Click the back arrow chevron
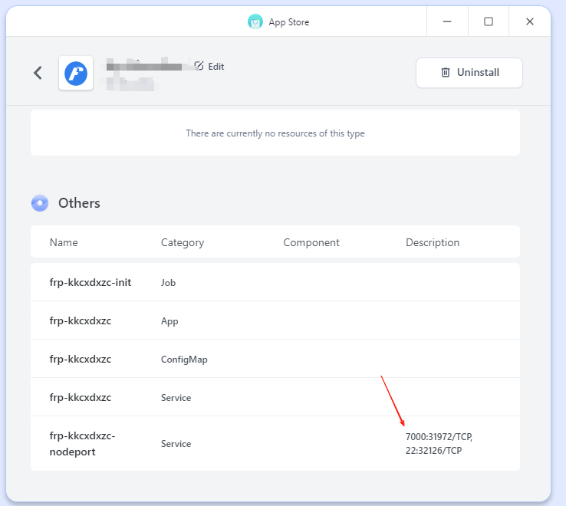The image size is (566, 506). pos(38,73)
